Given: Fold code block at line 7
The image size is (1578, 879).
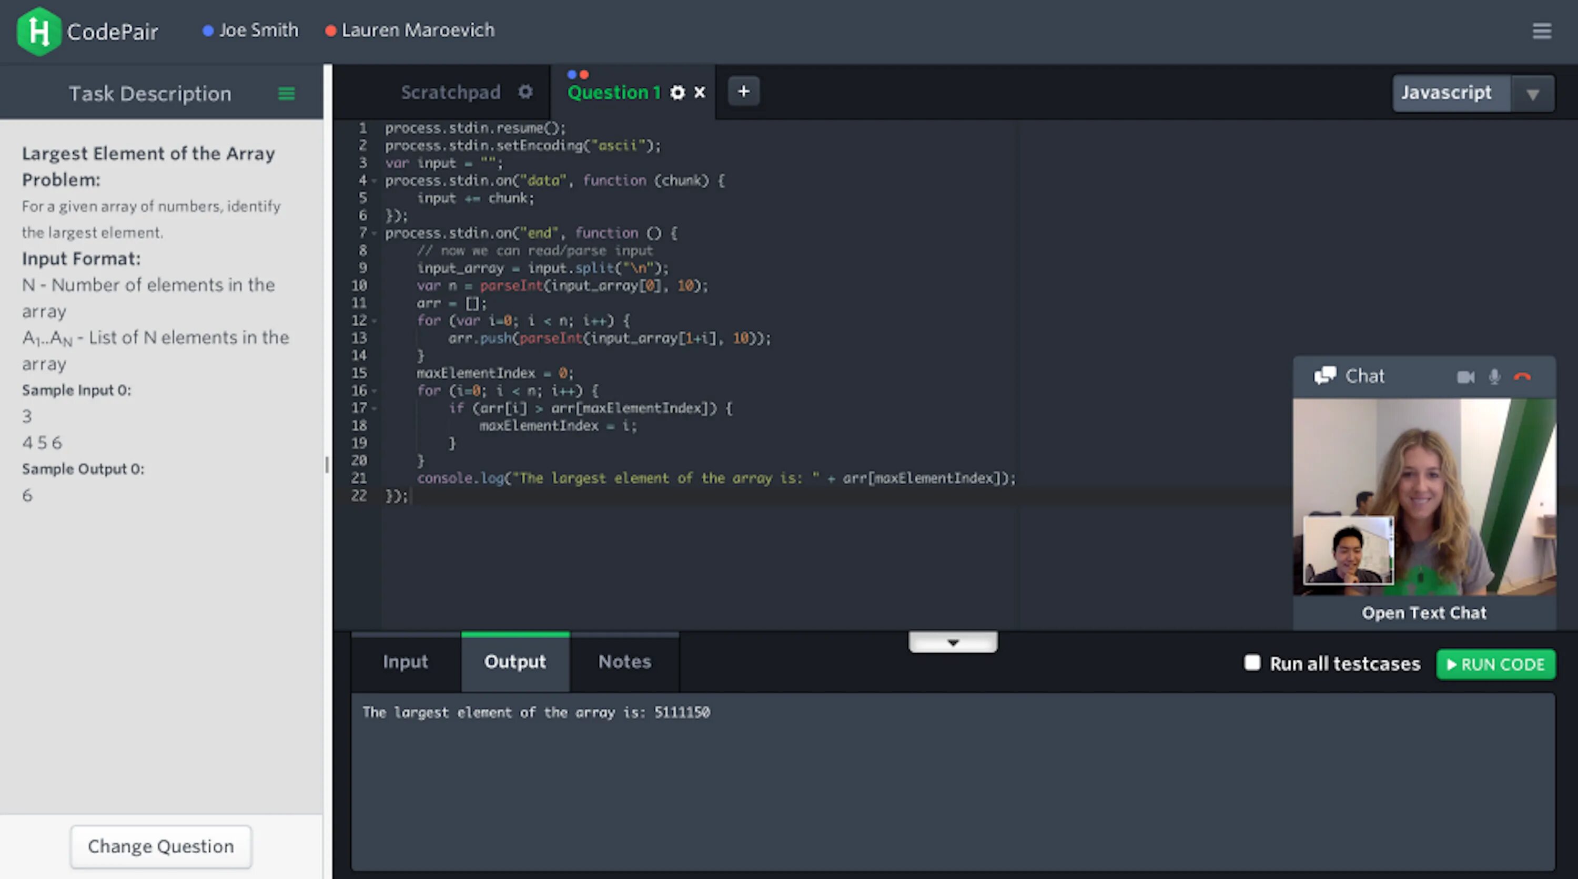Looking at the screenshot, I should [375, 233].
